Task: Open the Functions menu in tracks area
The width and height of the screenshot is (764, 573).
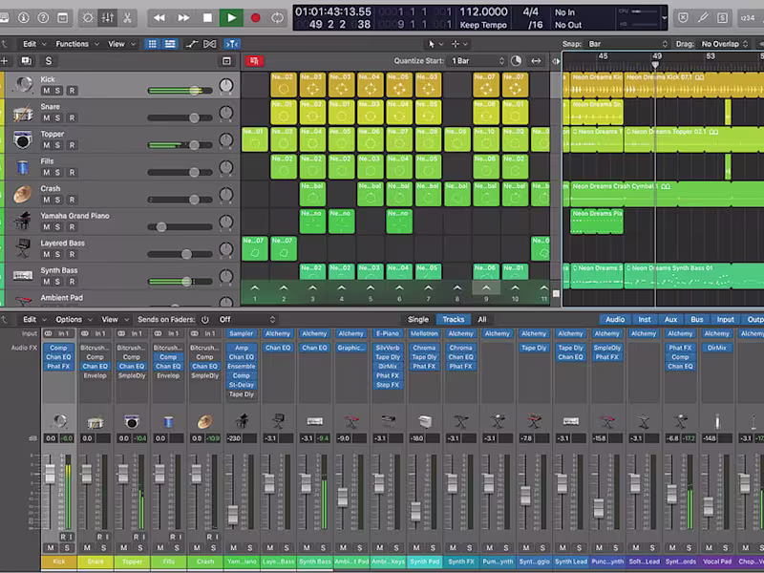Action: 74,44
